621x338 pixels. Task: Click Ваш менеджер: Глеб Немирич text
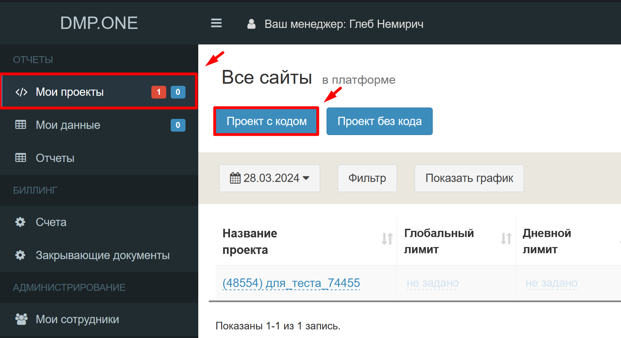click(x=344, y=24)
